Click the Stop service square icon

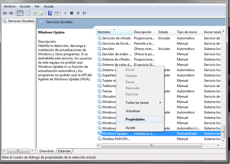click(x=71, y=13)
